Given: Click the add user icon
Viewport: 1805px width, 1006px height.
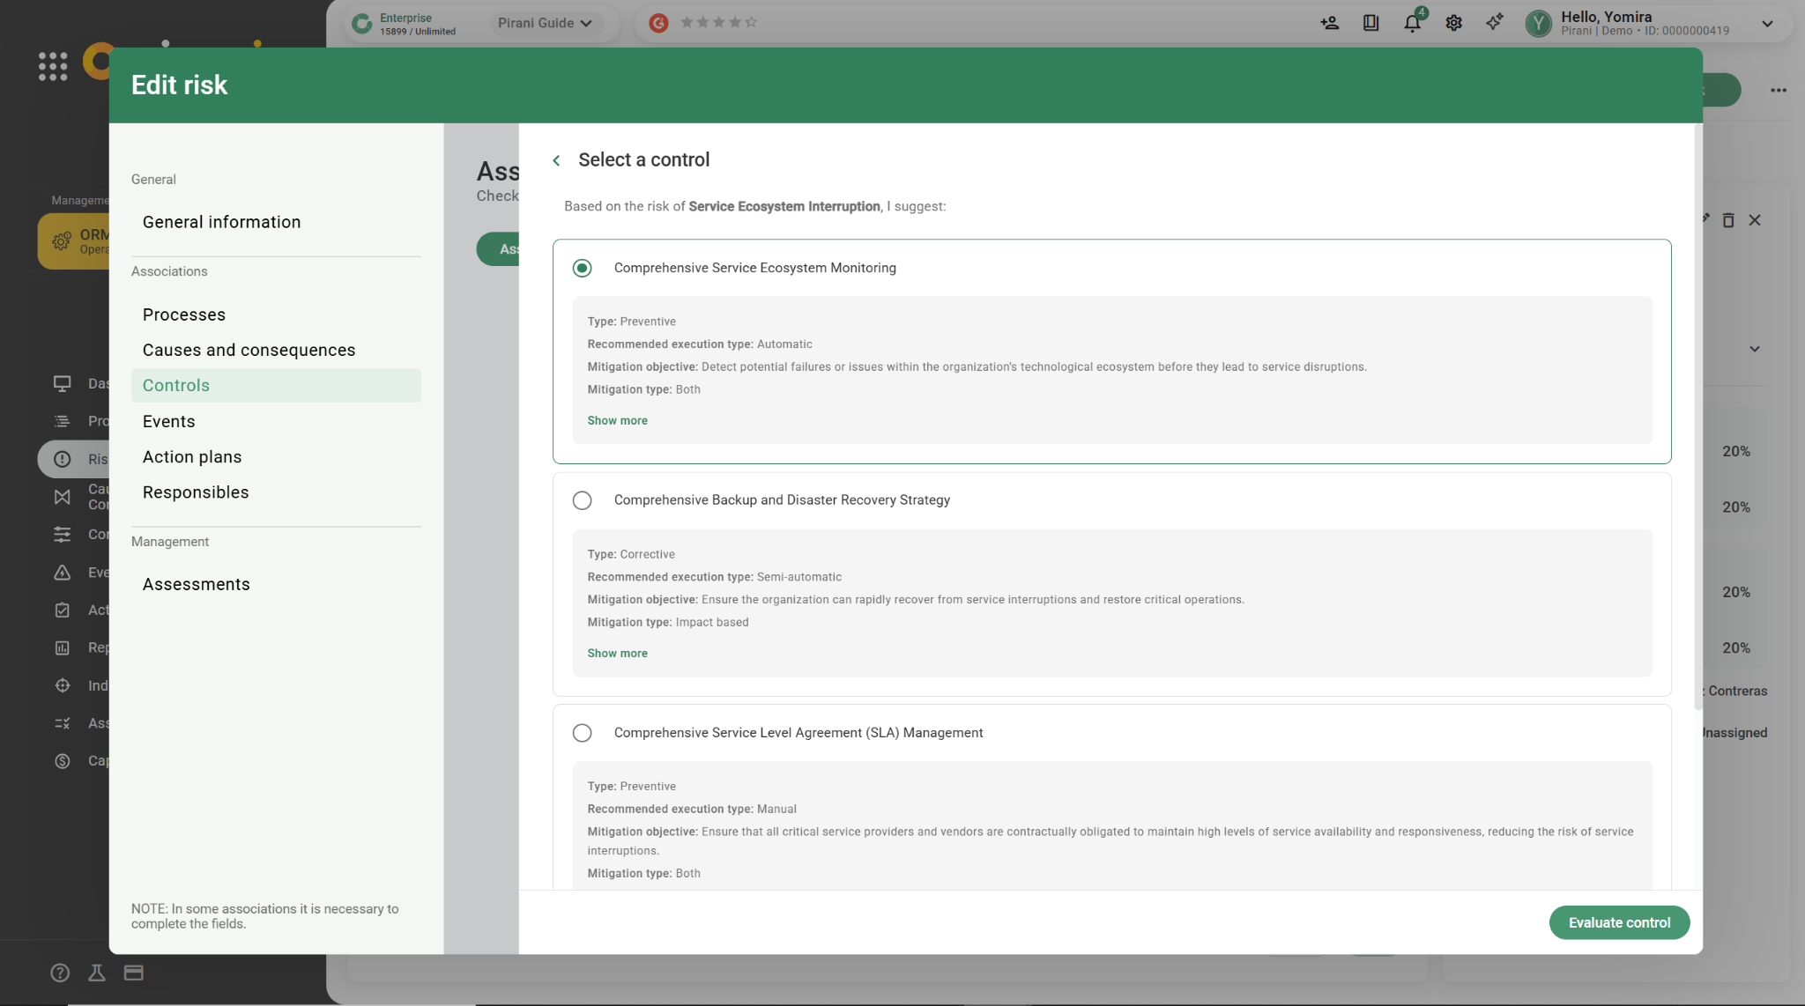Looking at the screenshot, I should click(1329, 23).
